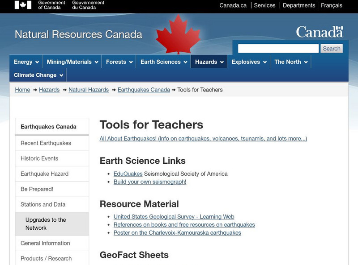Open Build your own seismograph! link

tap(150, 182)
